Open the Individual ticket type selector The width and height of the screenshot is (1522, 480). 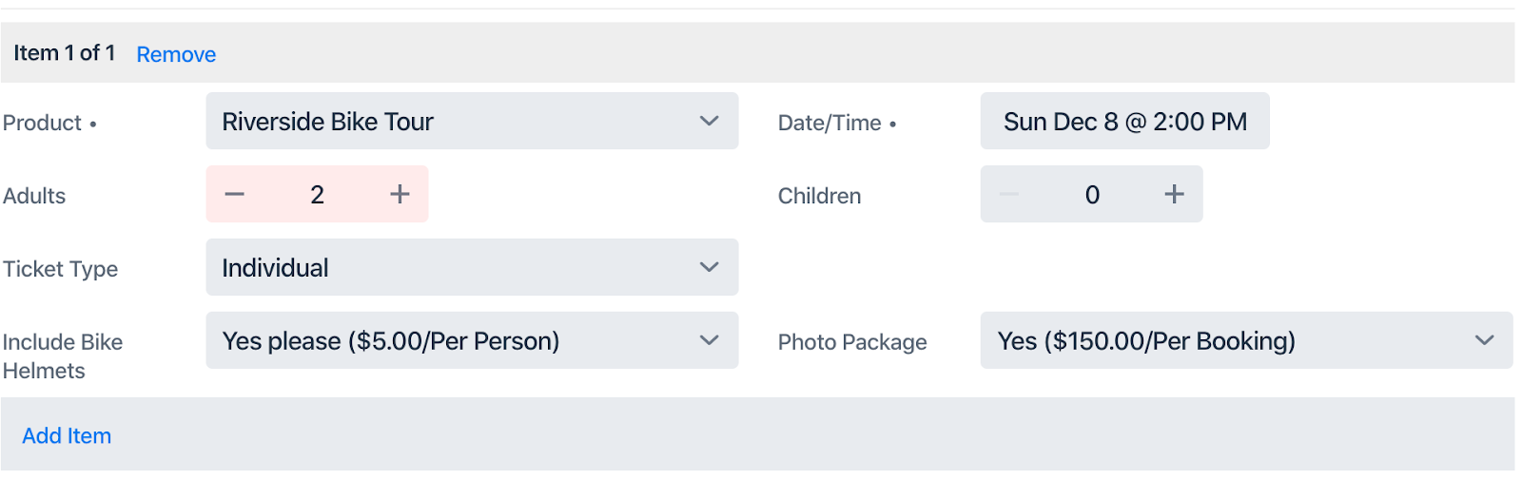click(457, 268)
